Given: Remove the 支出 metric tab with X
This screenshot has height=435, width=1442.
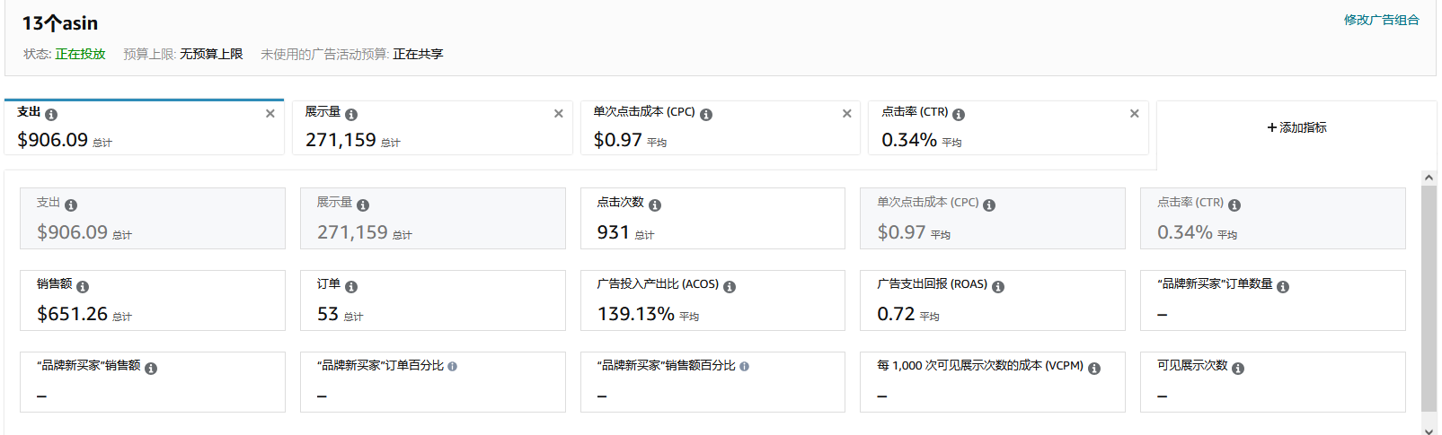Looking at the screenshot, I should point(270,114).
